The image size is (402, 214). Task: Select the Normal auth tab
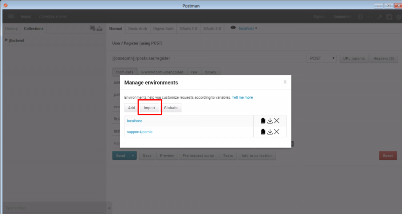point(116,29)
